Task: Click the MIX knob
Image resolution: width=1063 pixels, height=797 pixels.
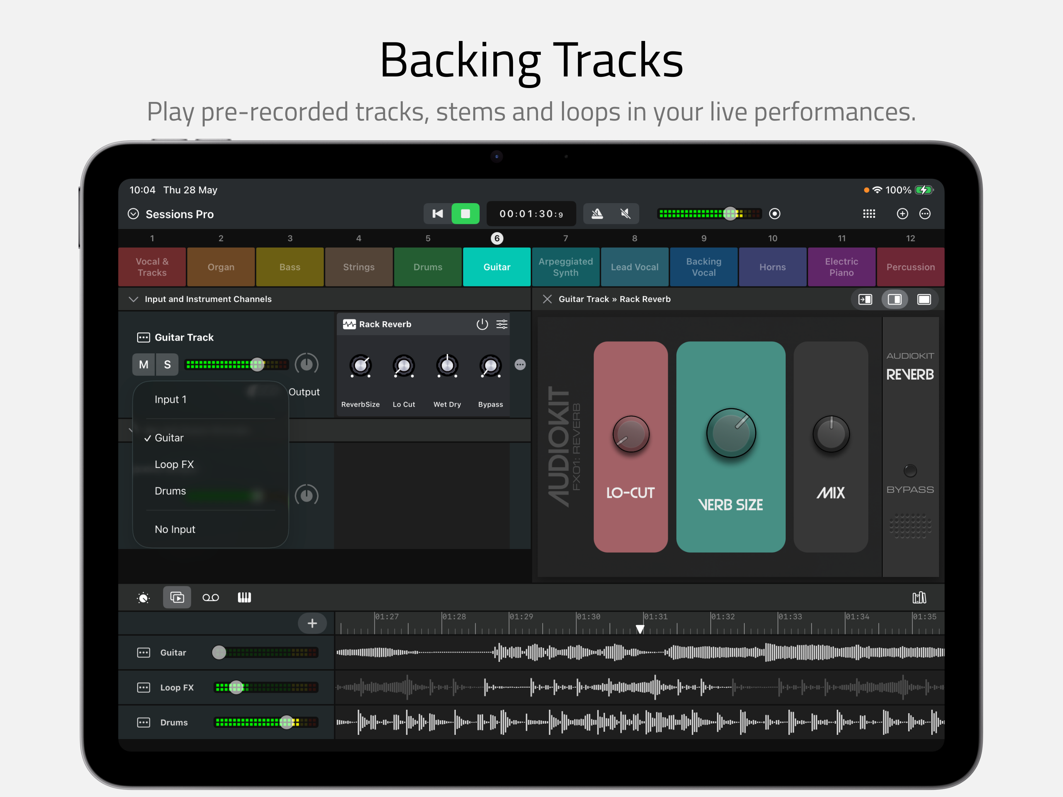Action: tap(831, 434)
